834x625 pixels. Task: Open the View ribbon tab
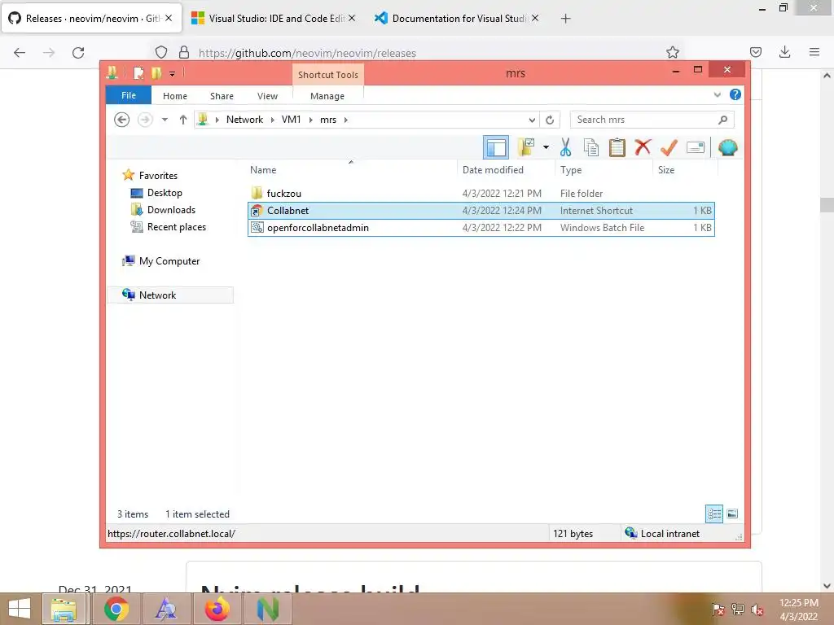pyautogui.click(x=267, y=96)
